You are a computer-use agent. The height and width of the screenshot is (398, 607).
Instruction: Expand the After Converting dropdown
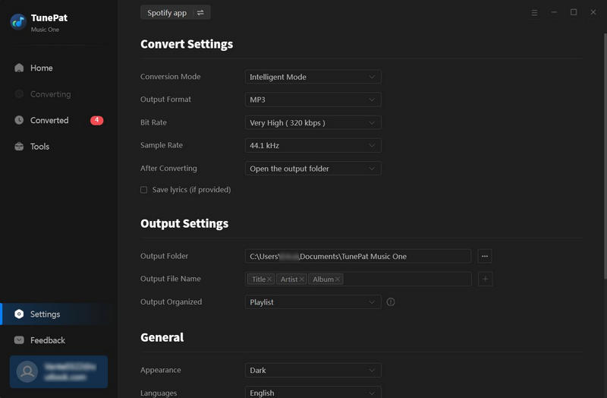313,169
